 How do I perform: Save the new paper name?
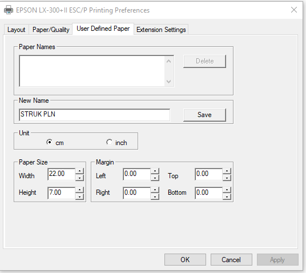pyautogui.click(x=204, y=115)
